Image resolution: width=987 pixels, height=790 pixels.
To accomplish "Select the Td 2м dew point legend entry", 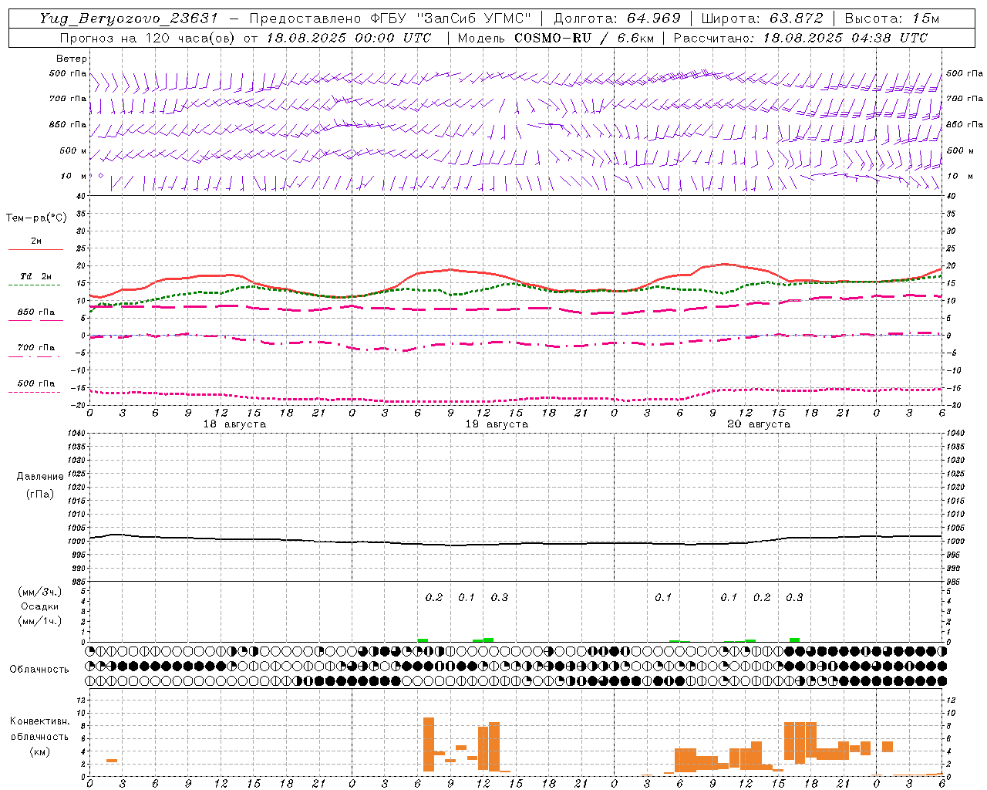I will click(x=35, y=279).
